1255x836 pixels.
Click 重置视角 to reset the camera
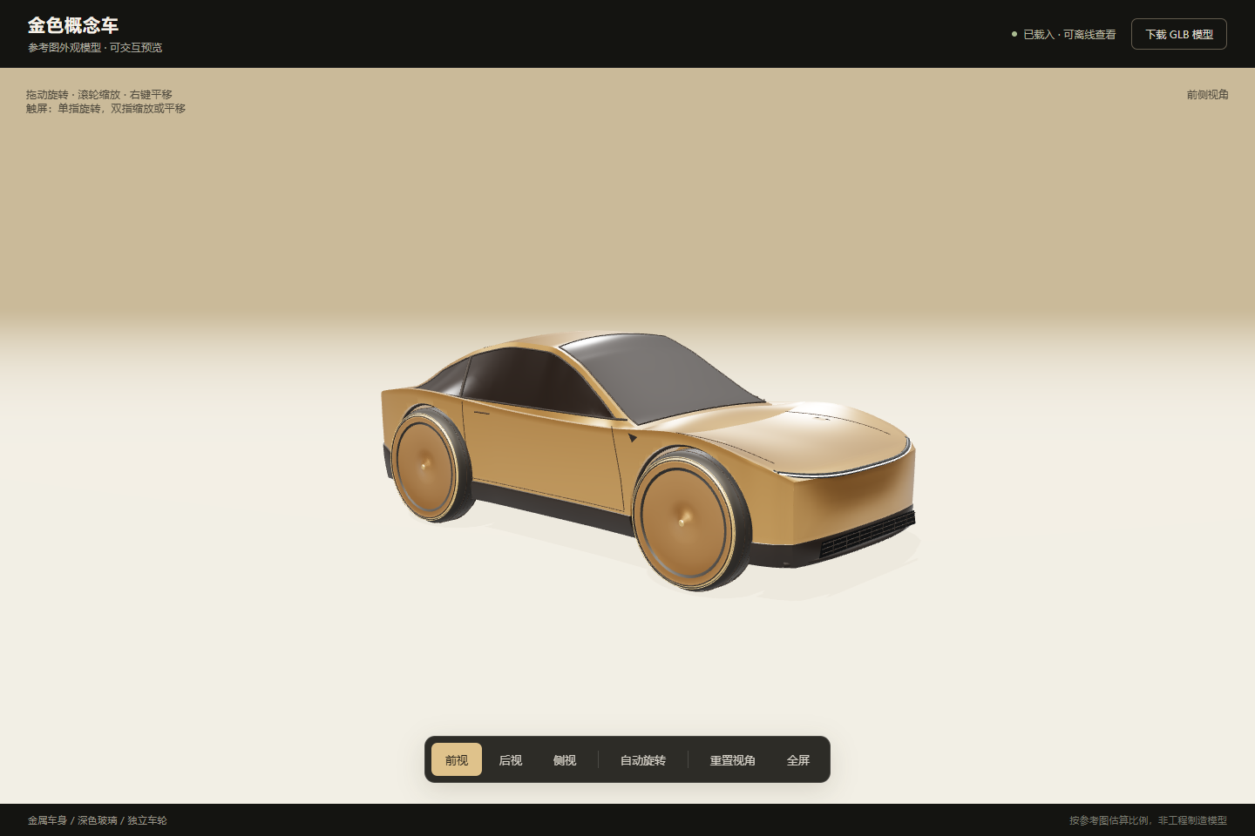[733, 759]
